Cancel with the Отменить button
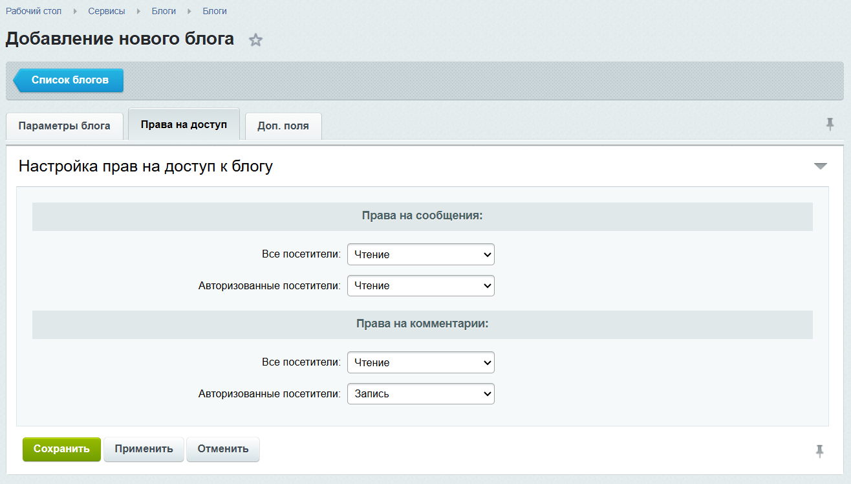Screen dimensions: 851x484 (223, 449)
